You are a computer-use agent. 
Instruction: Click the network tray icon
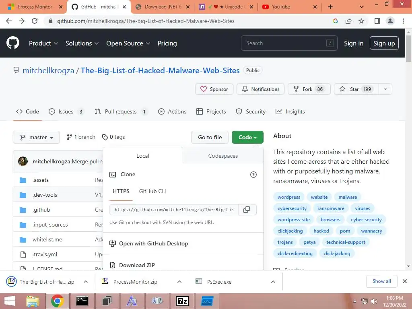(365, 301)
